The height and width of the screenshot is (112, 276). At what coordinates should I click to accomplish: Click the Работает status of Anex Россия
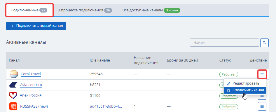click(229, 96)
